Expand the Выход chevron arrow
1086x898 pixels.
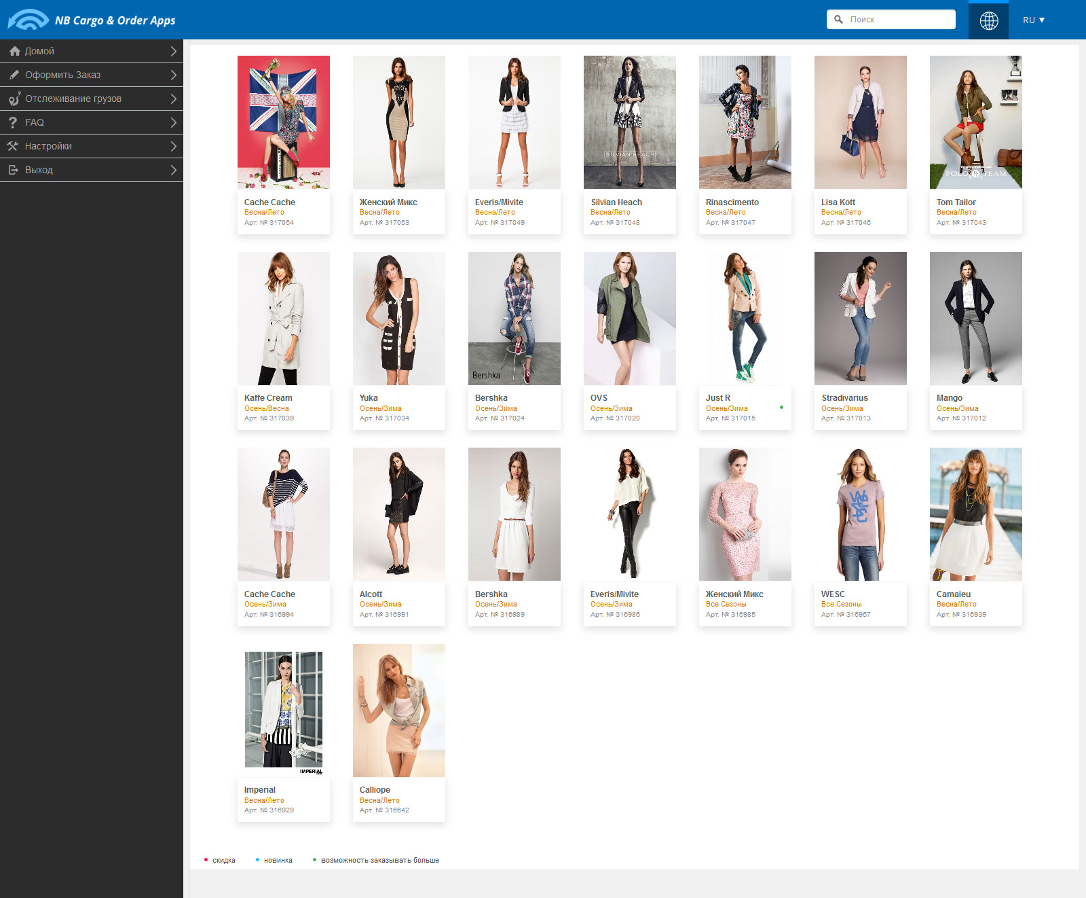[174, 170]
